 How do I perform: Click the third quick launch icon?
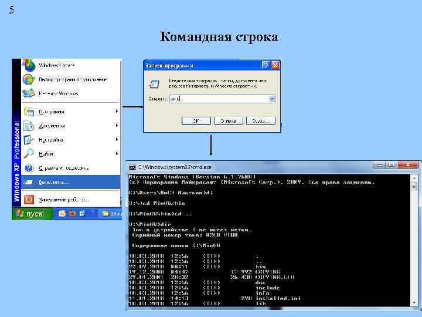pyautogui.click(x=83, y=214)
